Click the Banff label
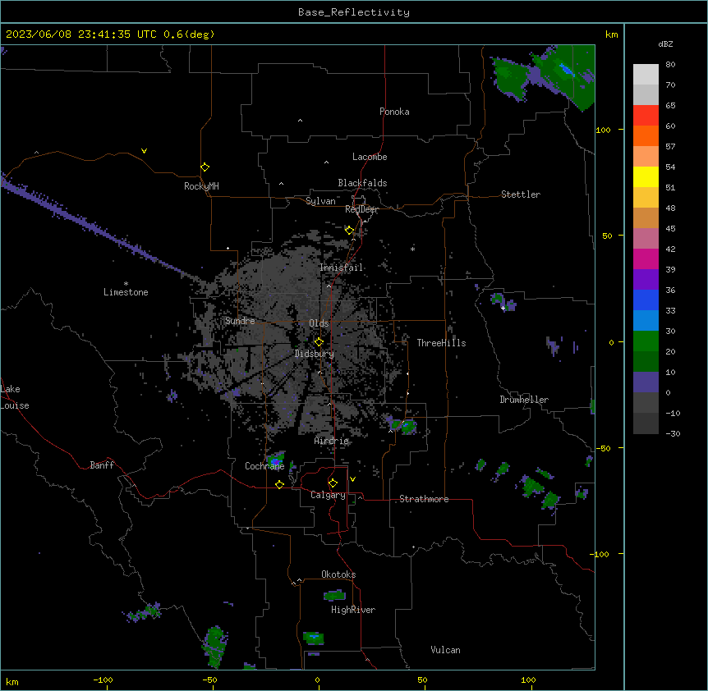 pyautogui.click(x=102, y=465)
